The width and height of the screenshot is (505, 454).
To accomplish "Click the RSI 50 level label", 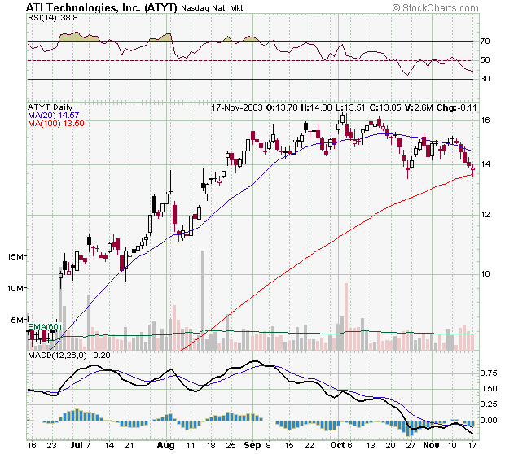I will (485, 60).
